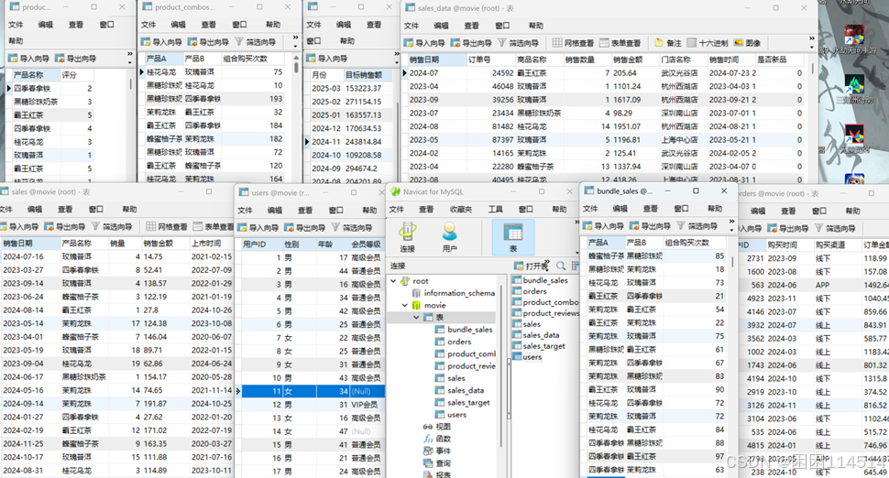Open the 编辑 menu in the sales_data window
889x478 pixels.
coord(441,26)
